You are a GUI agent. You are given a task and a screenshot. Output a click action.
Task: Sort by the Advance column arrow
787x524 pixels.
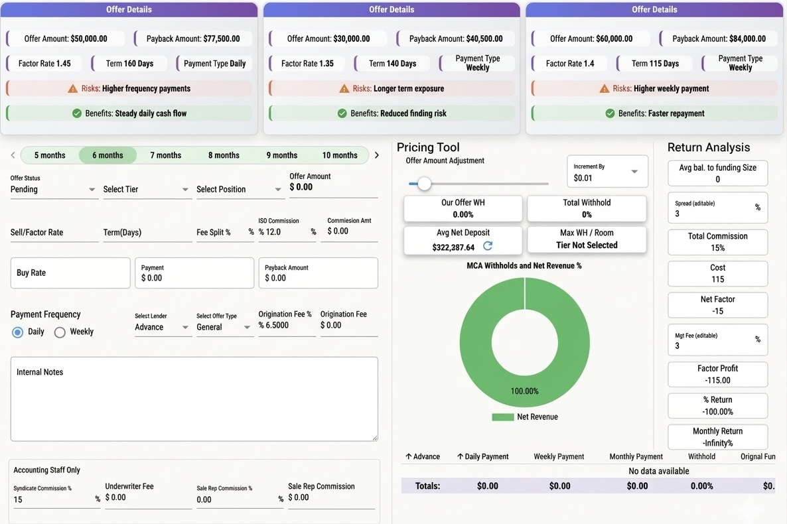click(x=408, y=456)
